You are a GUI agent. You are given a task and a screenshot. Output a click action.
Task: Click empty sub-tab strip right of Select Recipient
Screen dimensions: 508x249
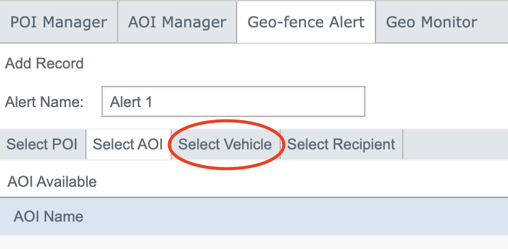(454, 144)
